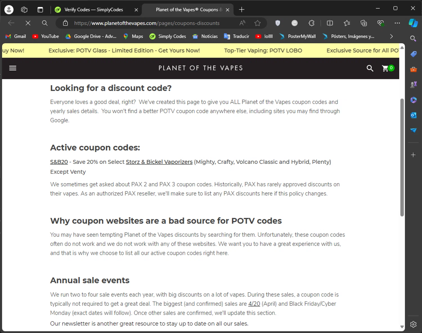Follow the Storz & Bickel Vaporizers link
This screenshot has width=422, height=333.
(159, 162)
